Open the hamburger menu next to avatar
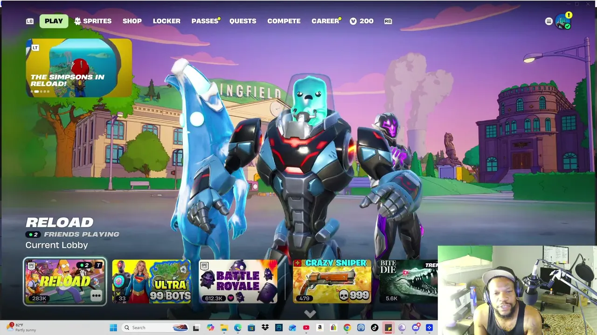 point(548,21)
